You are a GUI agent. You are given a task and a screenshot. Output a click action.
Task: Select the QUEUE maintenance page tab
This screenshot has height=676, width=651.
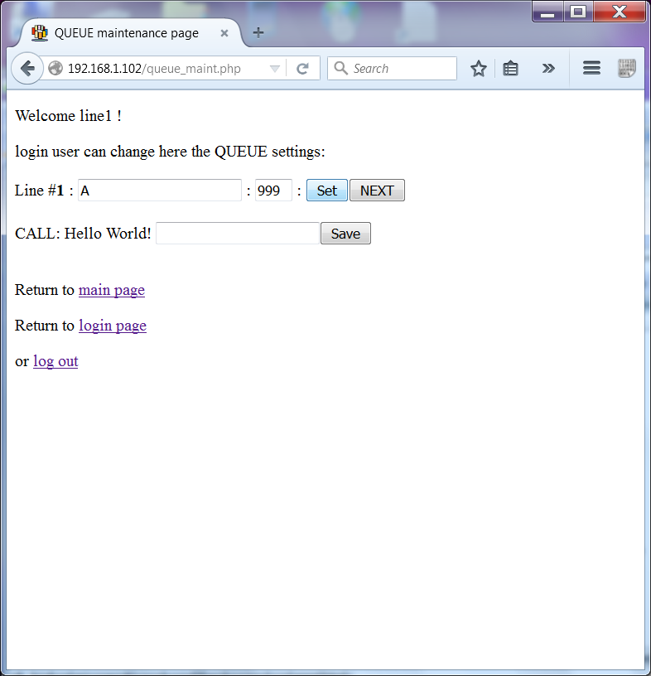tap(126, 33)
